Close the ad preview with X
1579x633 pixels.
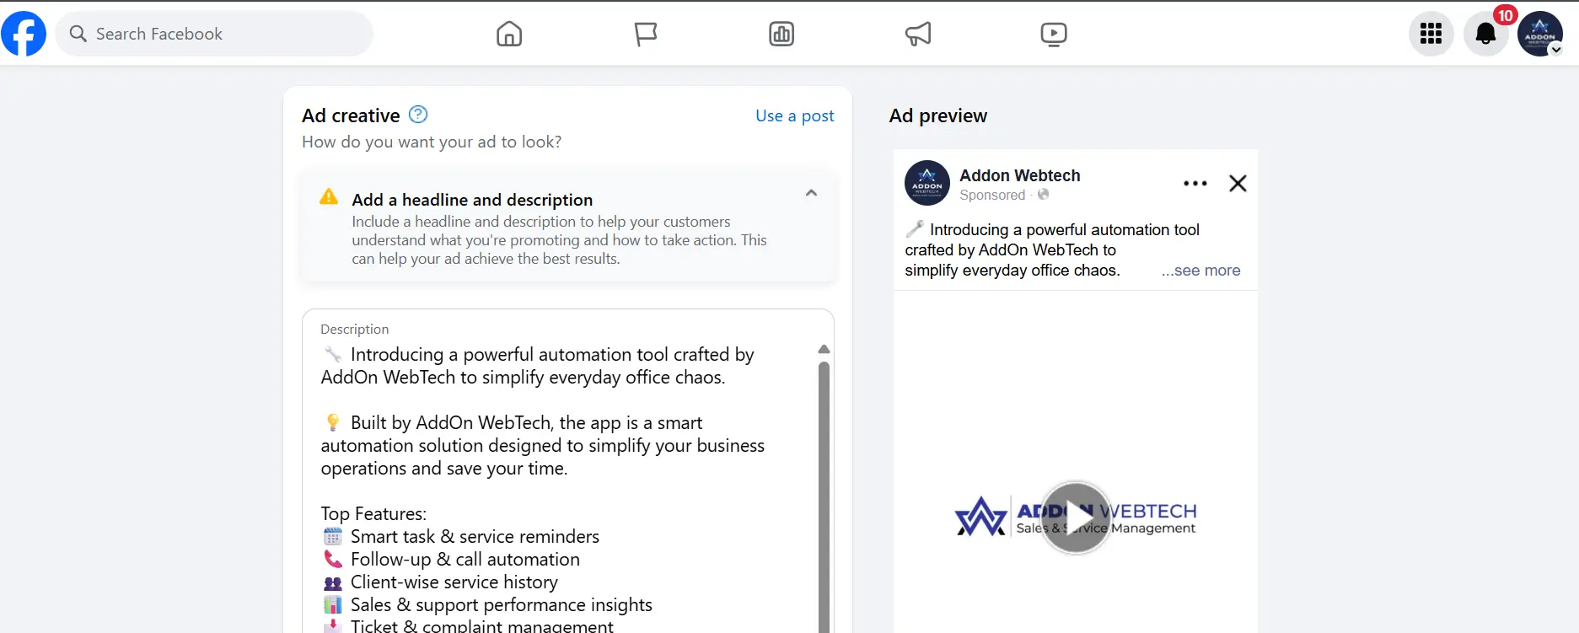[x=1238, y=183]
